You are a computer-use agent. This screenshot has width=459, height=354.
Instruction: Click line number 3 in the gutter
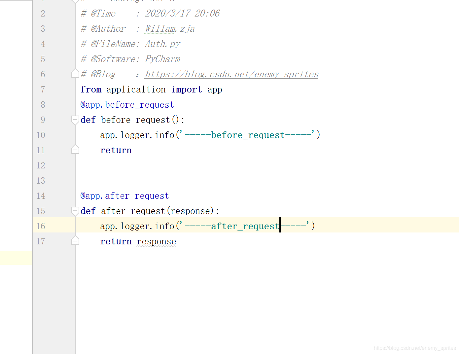(x=43, y=29)
